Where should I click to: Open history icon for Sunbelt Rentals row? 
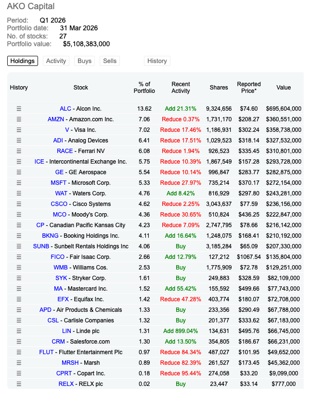click(19, 246)
